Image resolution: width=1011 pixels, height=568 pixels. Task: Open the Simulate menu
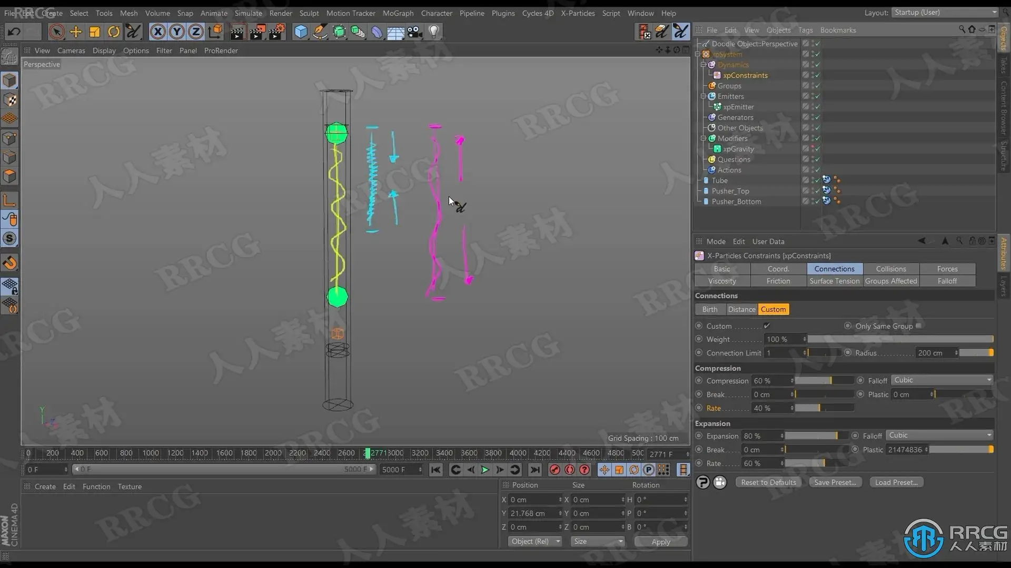coord(248,13)
